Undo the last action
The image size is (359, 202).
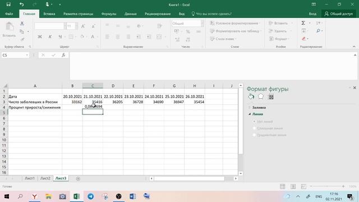click(21, 4)
